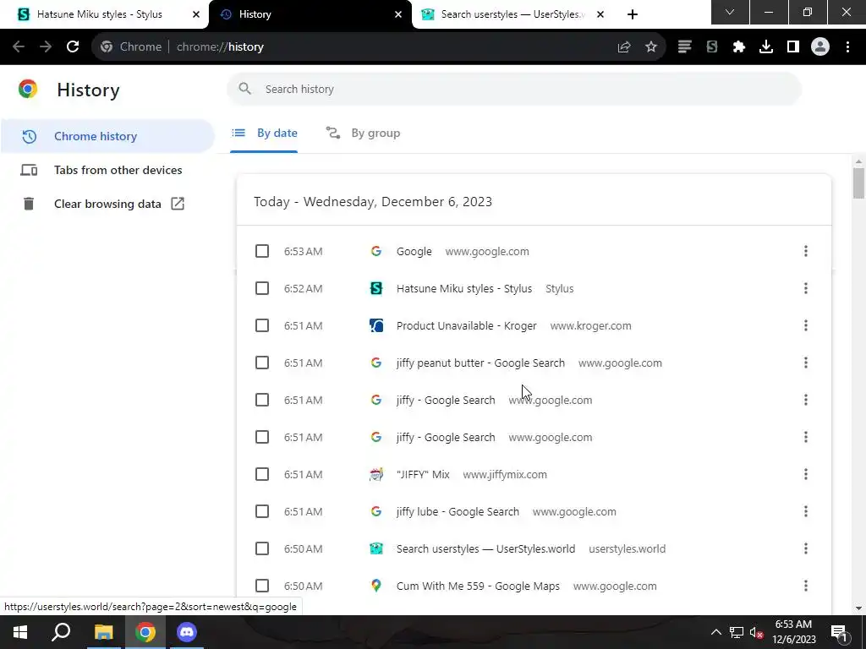The width and height of the screenshot is (866, 649).
Task: Check the jiffy peanut butter entry checkbox
Action: [262, 363]
